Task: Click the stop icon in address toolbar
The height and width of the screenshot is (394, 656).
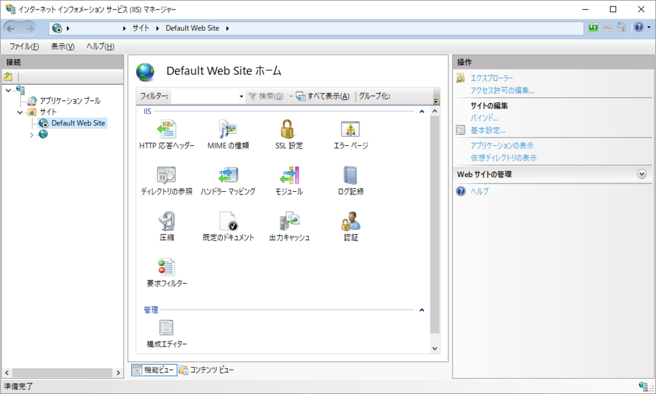Action: click(607, 28)
